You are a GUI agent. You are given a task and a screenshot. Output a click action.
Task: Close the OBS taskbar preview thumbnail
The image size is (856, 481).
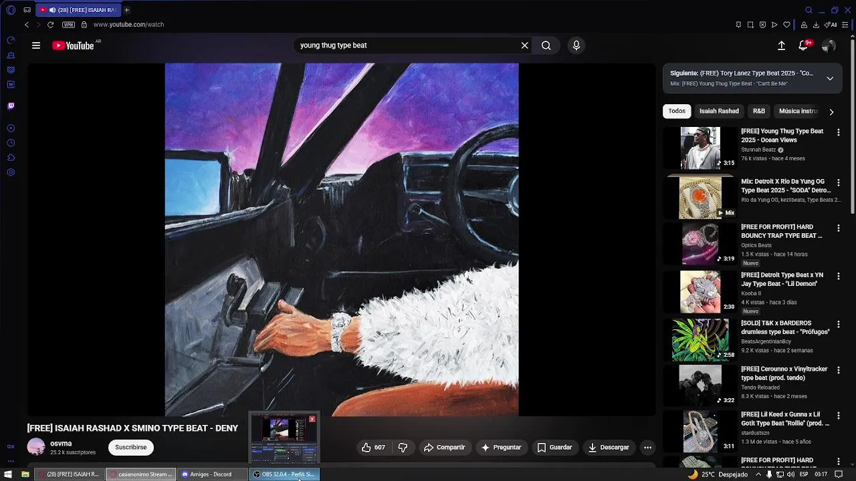(312, 419)
